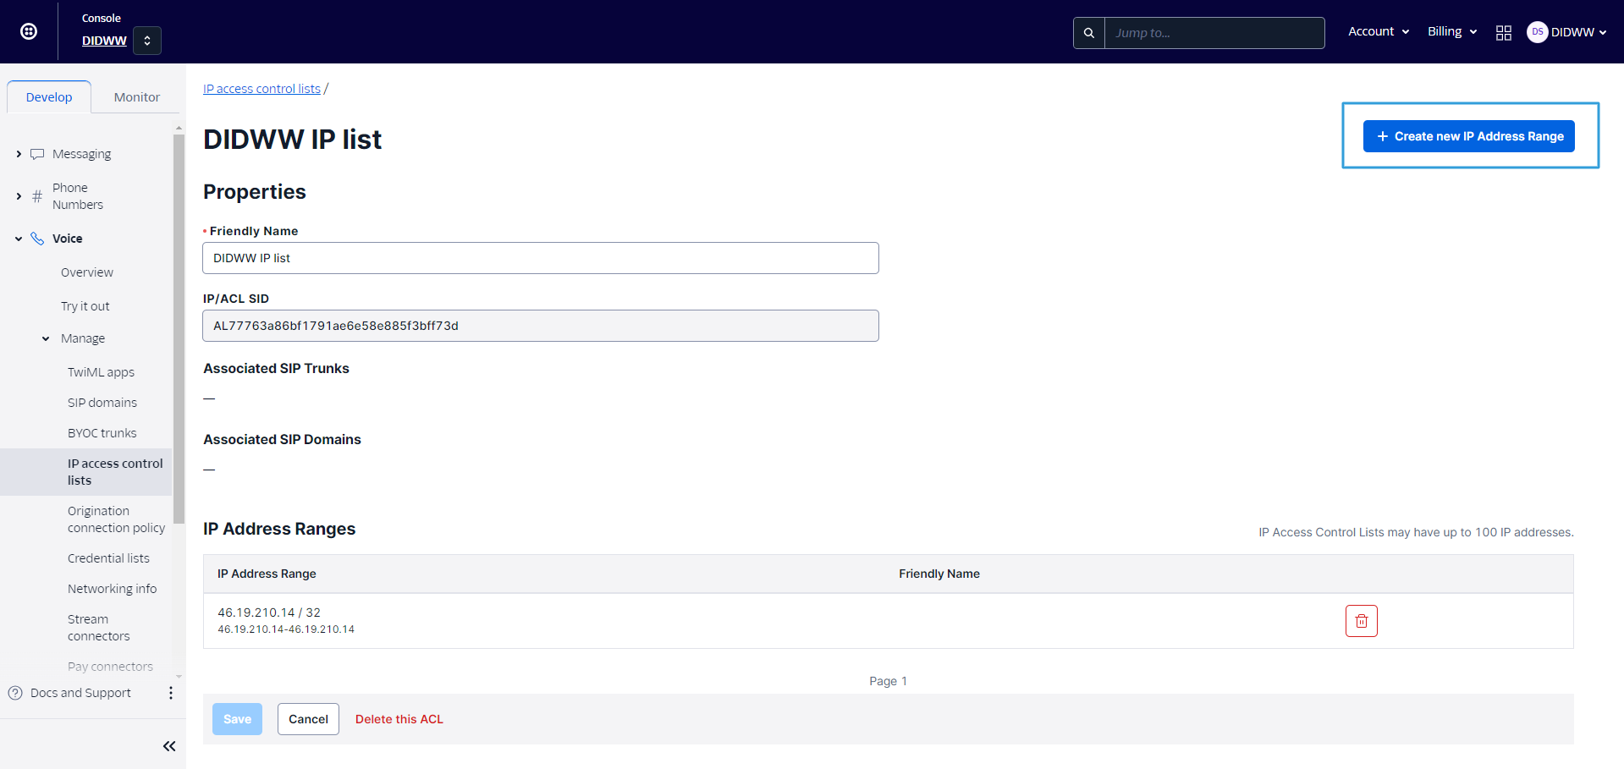This screenshot has width=1624, height=769.
Task: Open TwiML apps
Action: pyautogui.click(x=101, y=372)
